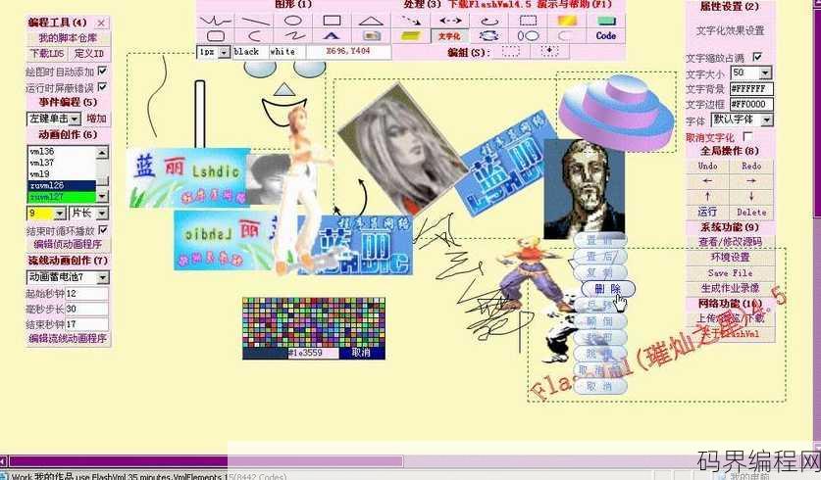Select the rounded rectangle tool
The height and width of the screenshot is (480, 821).
coord(216,36)
